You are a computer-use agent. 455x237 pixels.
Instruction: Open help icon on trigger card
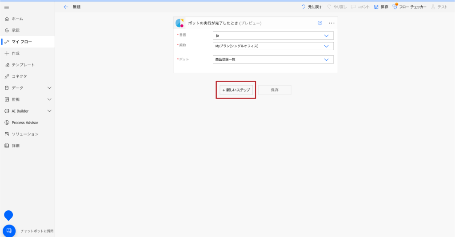[x=320, y=23]
